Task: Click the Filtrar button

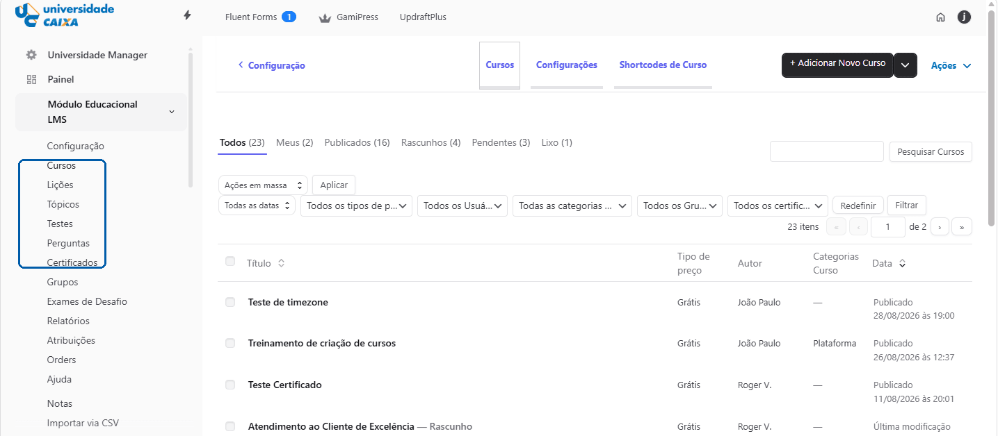Action: [906, 206]
